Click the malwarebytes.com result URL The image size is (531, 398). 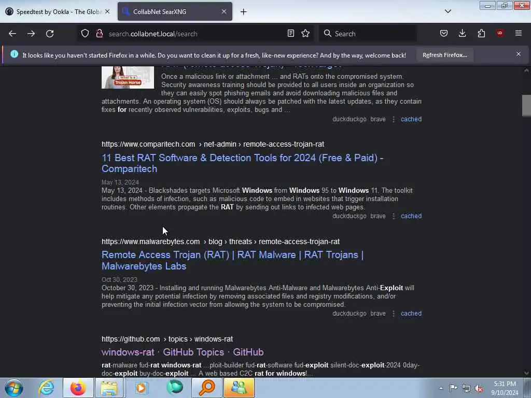(x=220, y=241)
